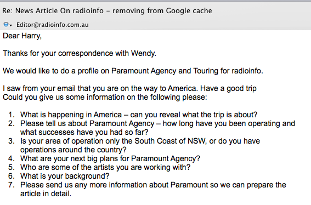The height and width of the screenshot is (205, 311).
Task: Click the 'Dear Harry,' greeting line
Action: pos(22,36)
